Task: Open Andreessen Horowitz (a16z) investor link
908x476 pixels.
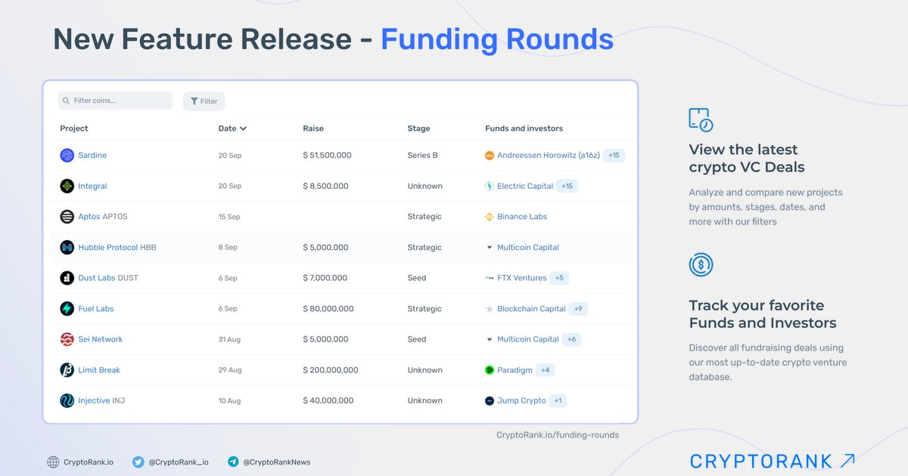Action: pos(548,156)
